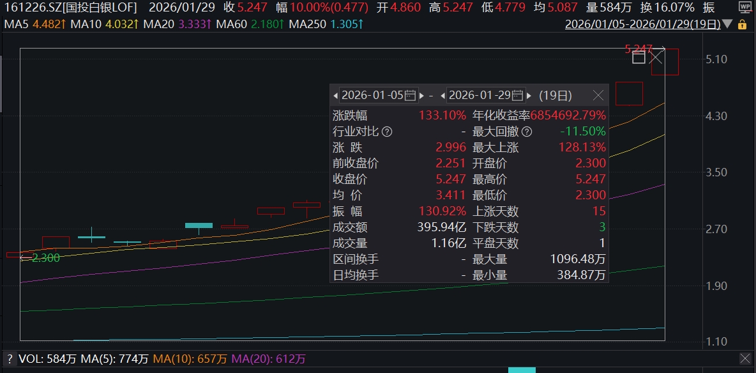Open the 2026/01/05-2026/01/29 date range link
756x373 pixels.
(642, 25)
